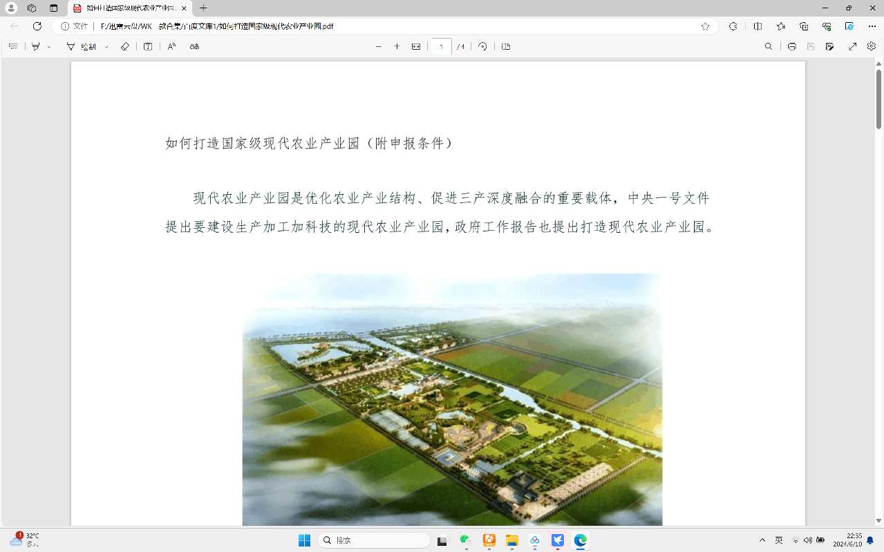
Task: Zoom in with the plus button
Action: [x=397, y=46]
